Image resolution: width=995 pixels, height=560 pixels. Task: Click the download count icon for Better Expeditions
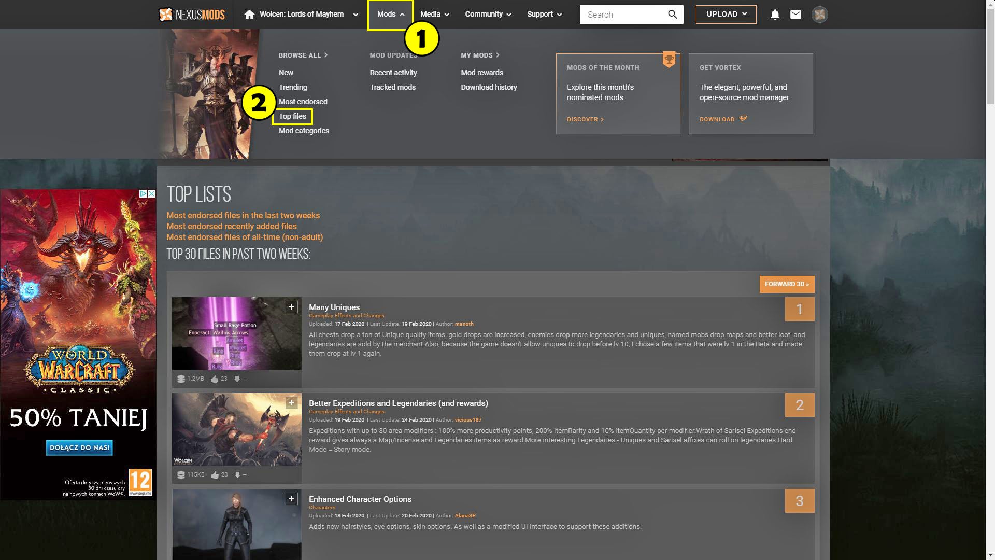click(x=237, y=475)
